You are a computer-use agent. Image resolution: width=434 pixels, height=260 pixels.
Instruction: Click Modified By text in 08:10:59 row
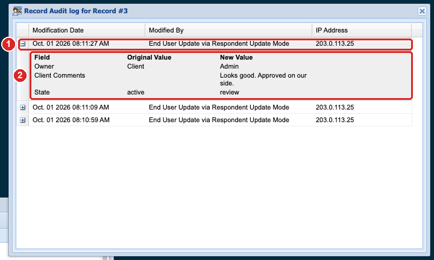point(219,120)
